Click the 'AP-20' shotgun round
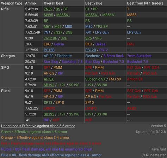The height and width of the screenshot is (158, 167). pos(49,56)
